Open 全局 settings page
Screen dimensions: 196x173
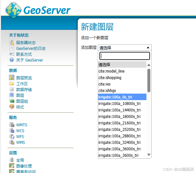click(x=20, y=160)
